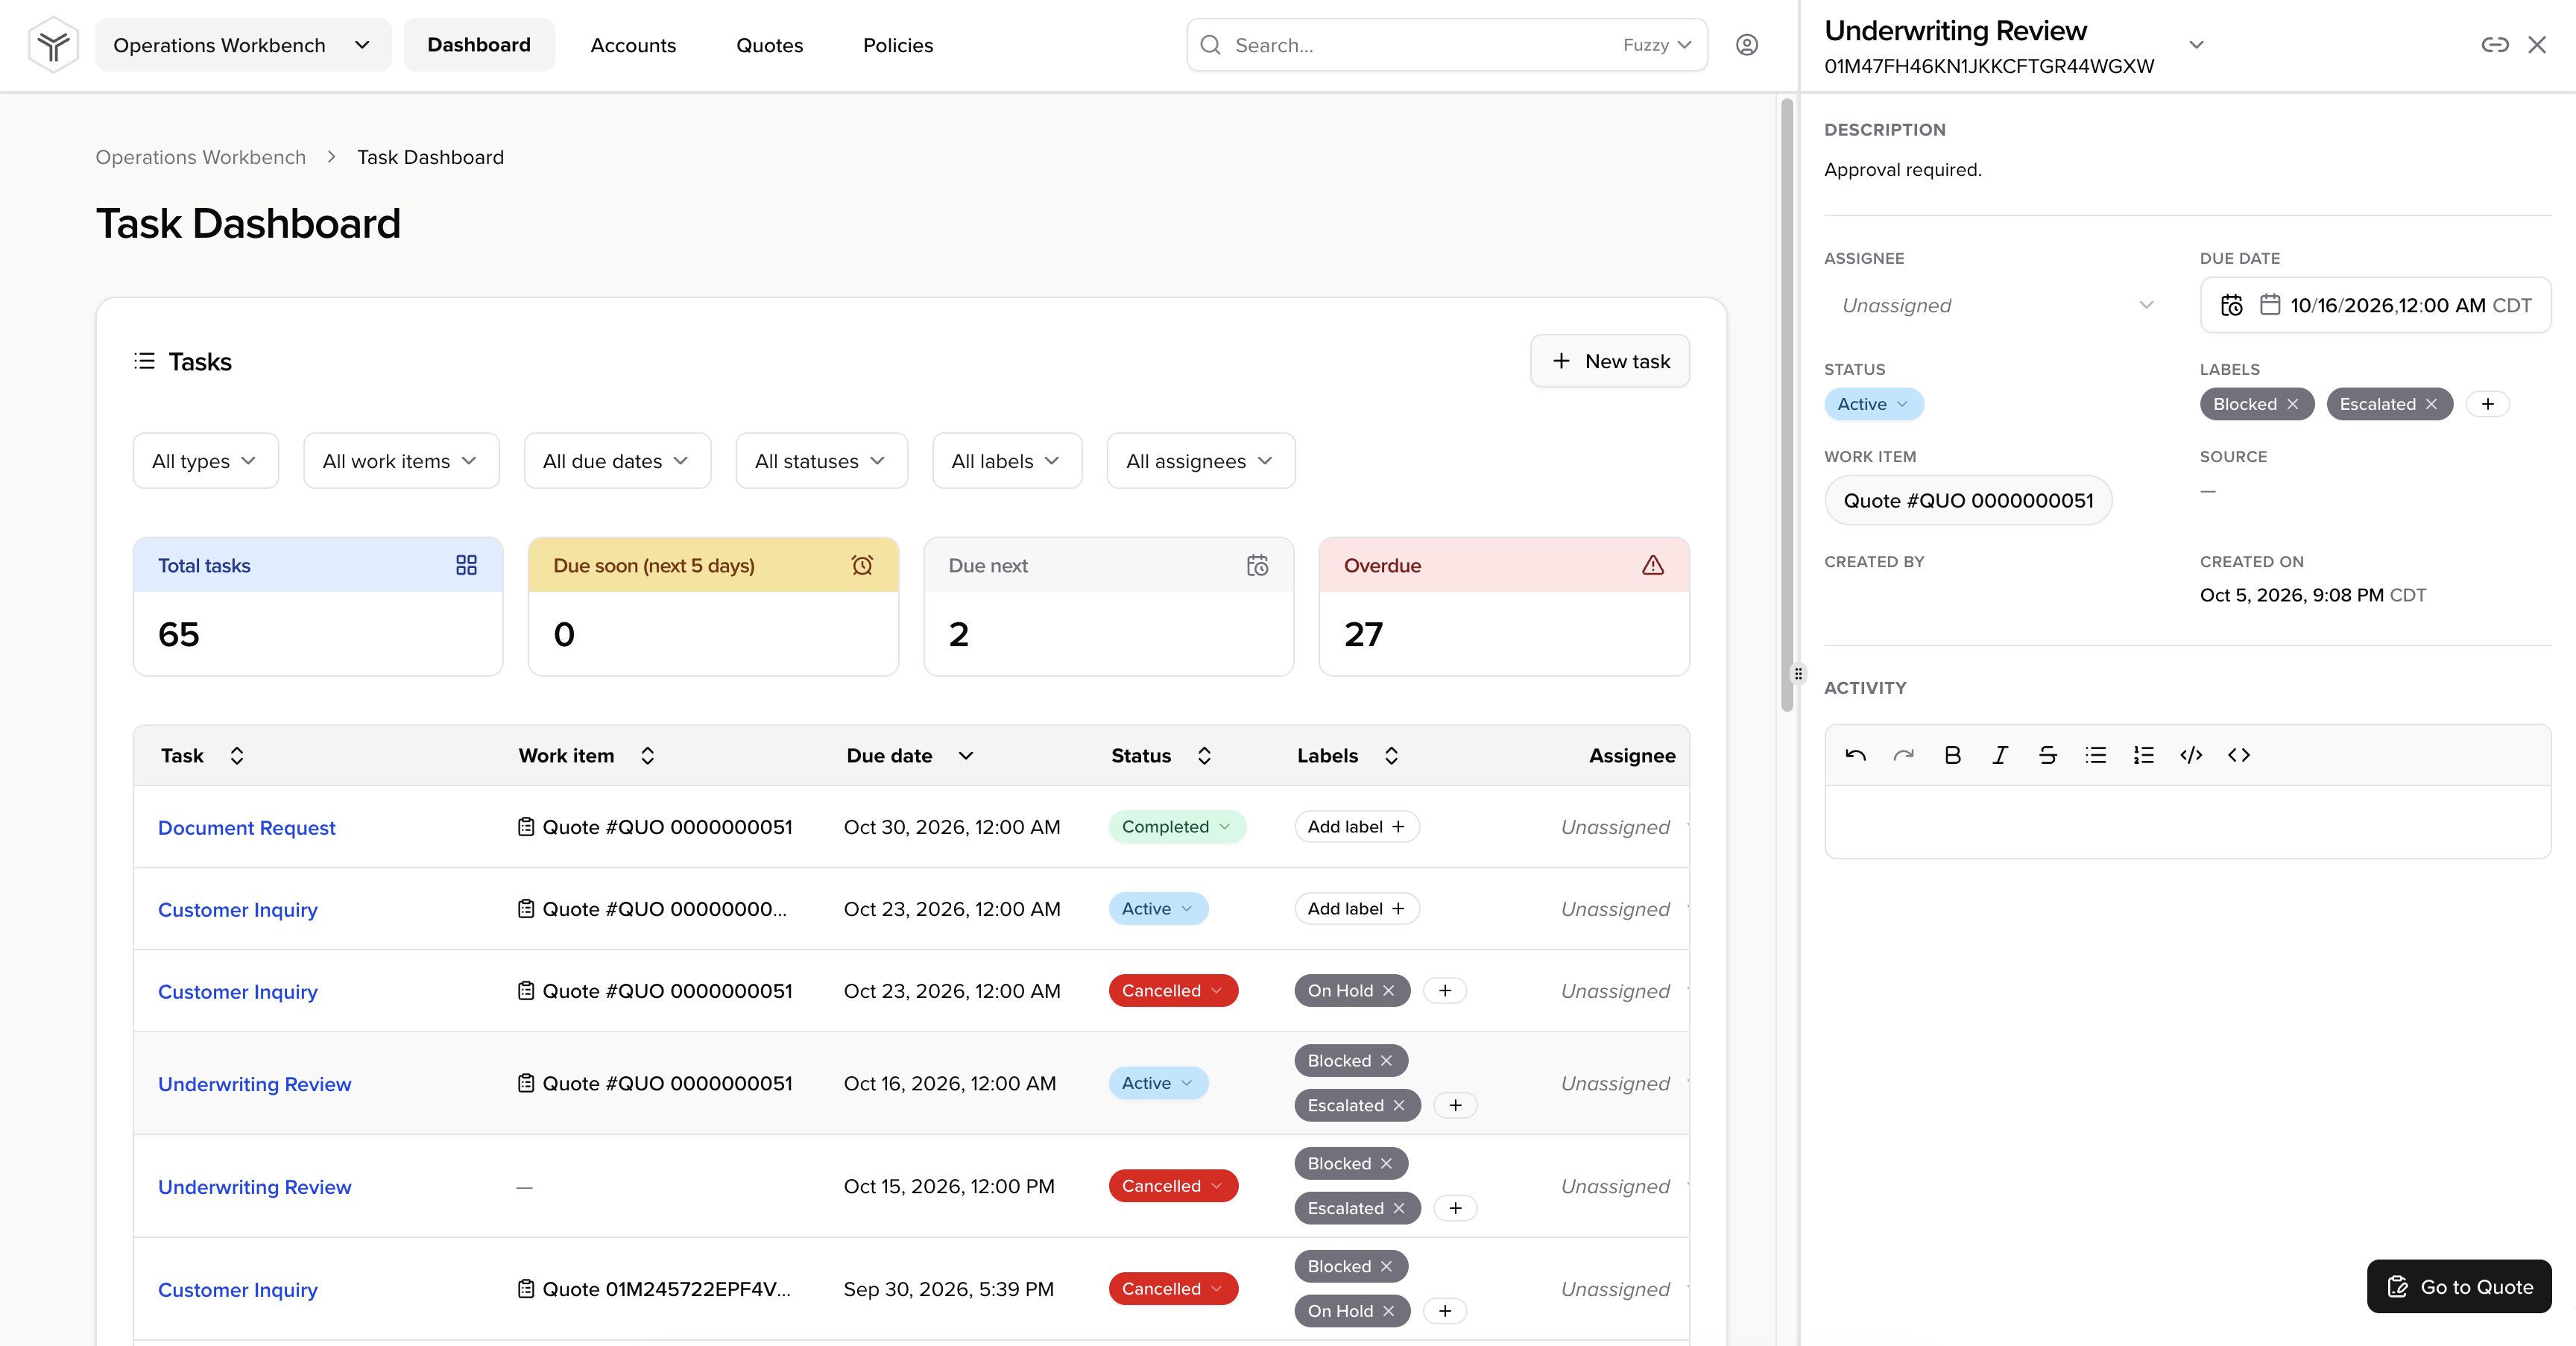Open Quote #QUO 0000000051 work item chip
Image resolution: width=2576 pixels, height=1346 pixels.
coord(1968,501)
